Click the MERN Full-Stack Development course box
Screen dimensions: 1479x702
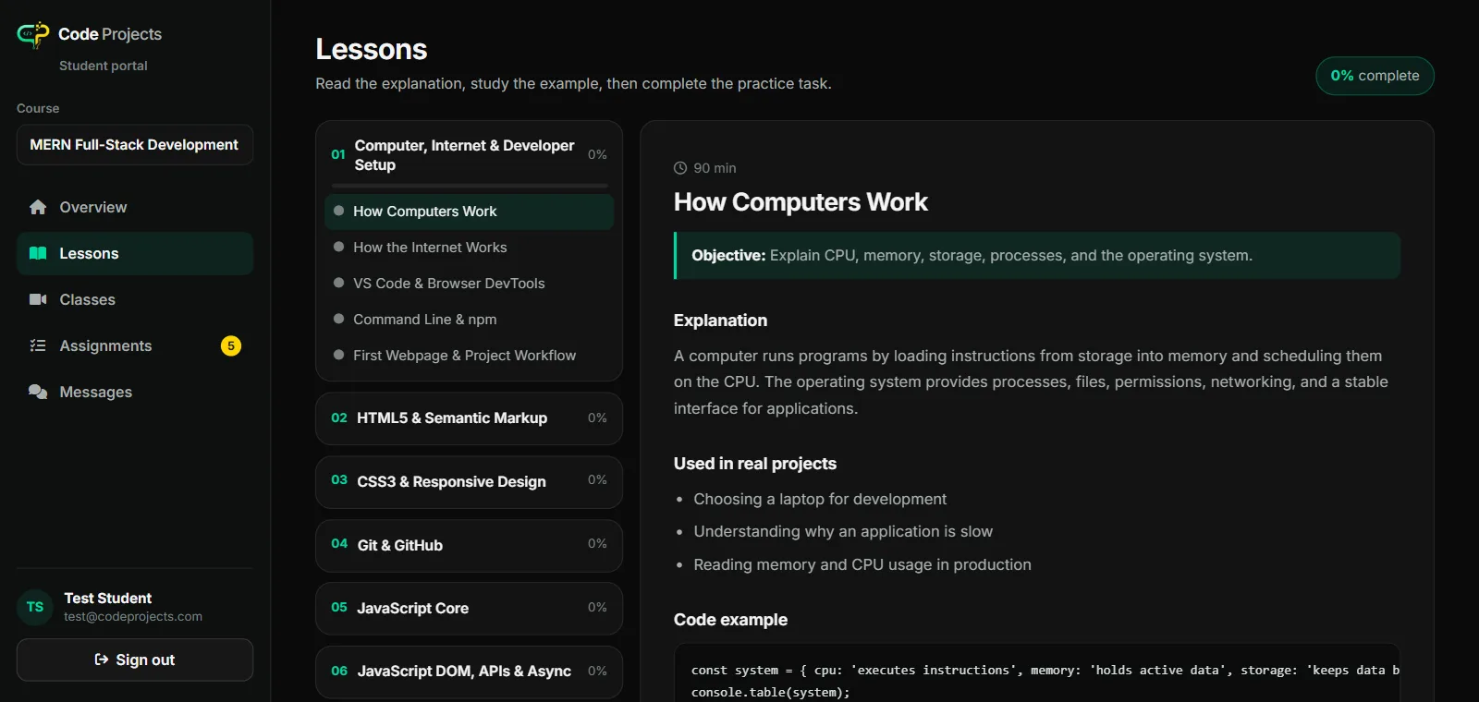click(135, 145)
